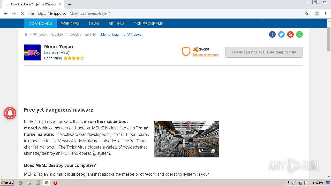Open Windows Start menu
The image size is (331, 186).
pyautogui.click(x=7, y=183)
